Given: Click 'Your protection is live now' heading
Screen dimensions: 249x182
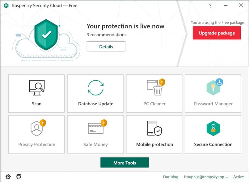Looking at the screenshot, I should 125,26.
